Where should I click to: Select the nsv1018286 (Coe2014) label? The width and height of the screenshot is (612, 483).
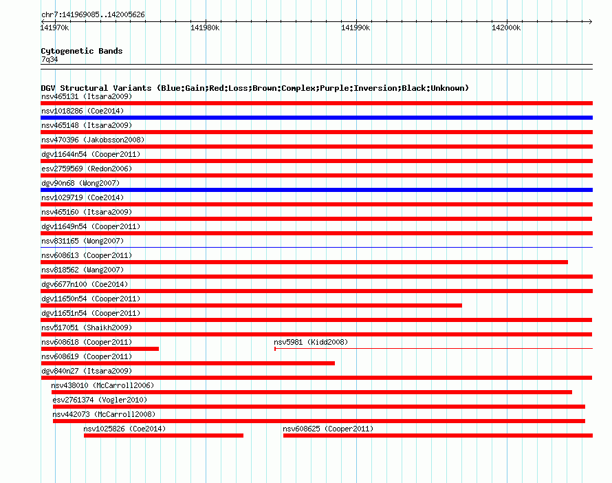coord(83,111)
